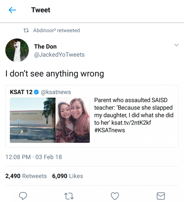Open the #KSATnews hashtag

[109, 130]
